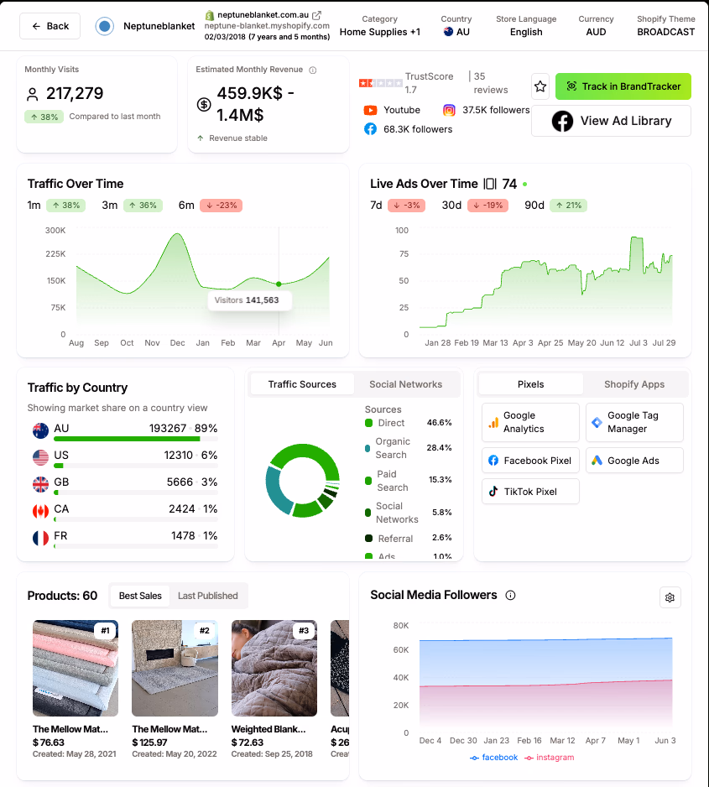
Task: Open View Ad Library button
Action: [611, 121]
